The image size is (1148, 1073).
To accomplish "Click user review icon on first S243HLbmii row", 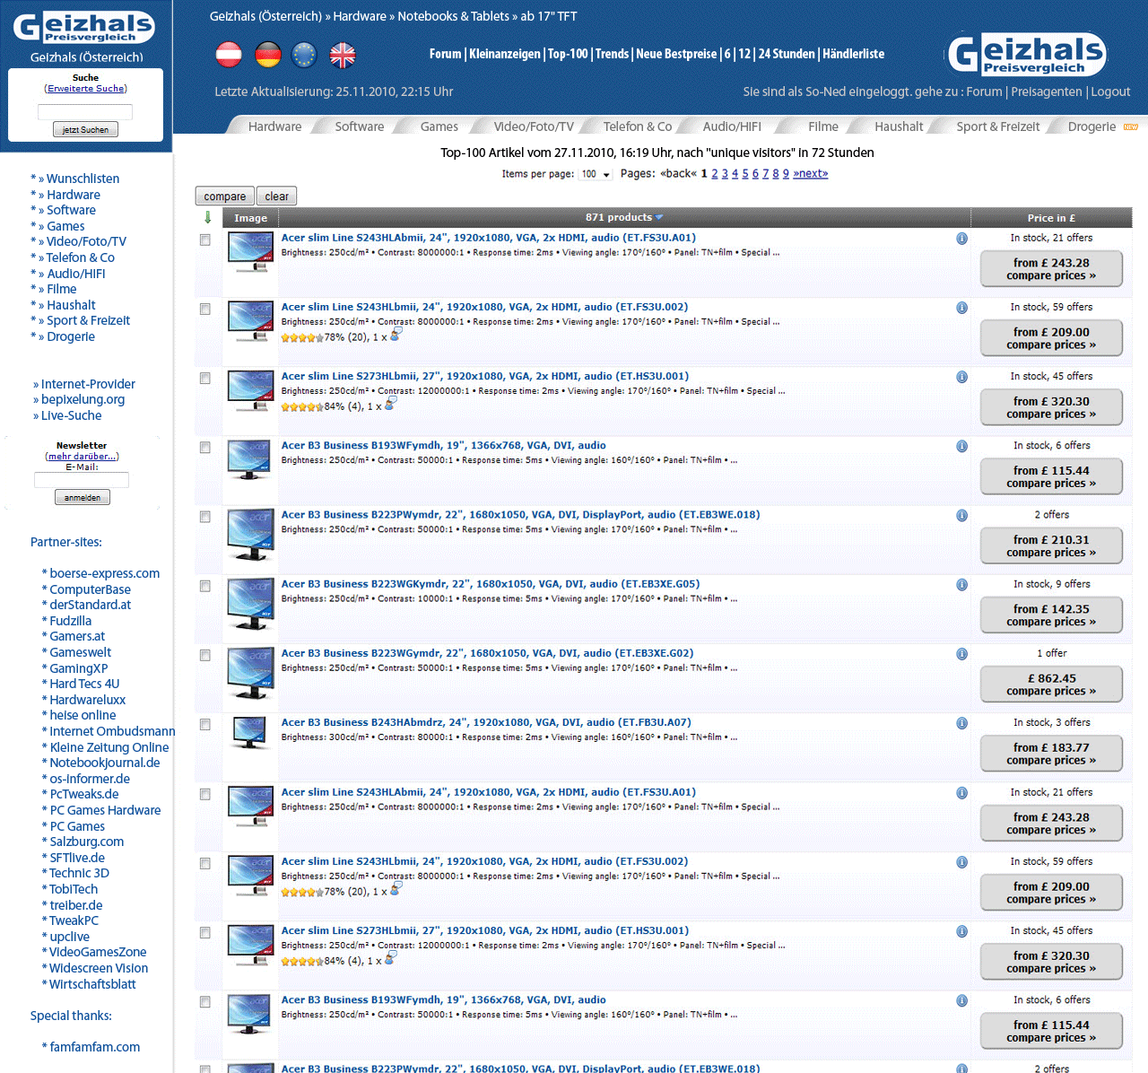I will [396, 335].
